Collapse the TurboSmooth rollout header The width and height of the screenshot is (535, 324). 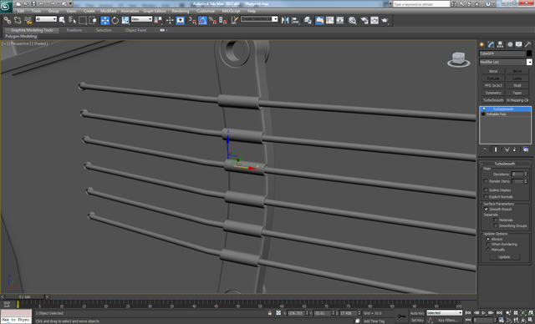tap(505, 164)
